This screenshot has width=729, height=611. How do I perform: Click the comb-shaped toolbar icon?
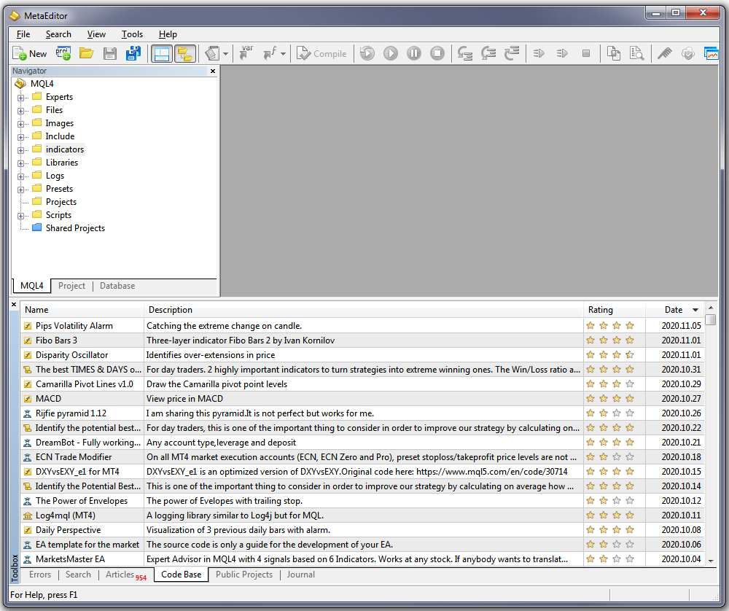point(665,53)
